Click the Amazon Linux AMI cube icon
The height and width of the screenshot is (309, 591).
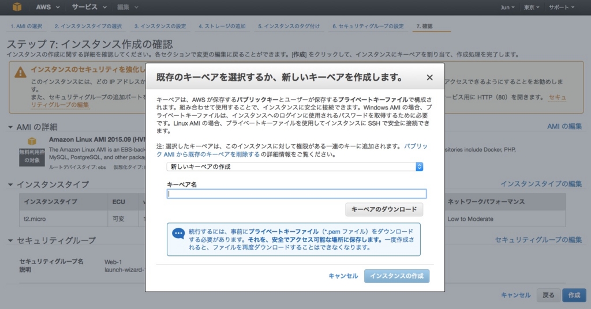tap(32, 141)
